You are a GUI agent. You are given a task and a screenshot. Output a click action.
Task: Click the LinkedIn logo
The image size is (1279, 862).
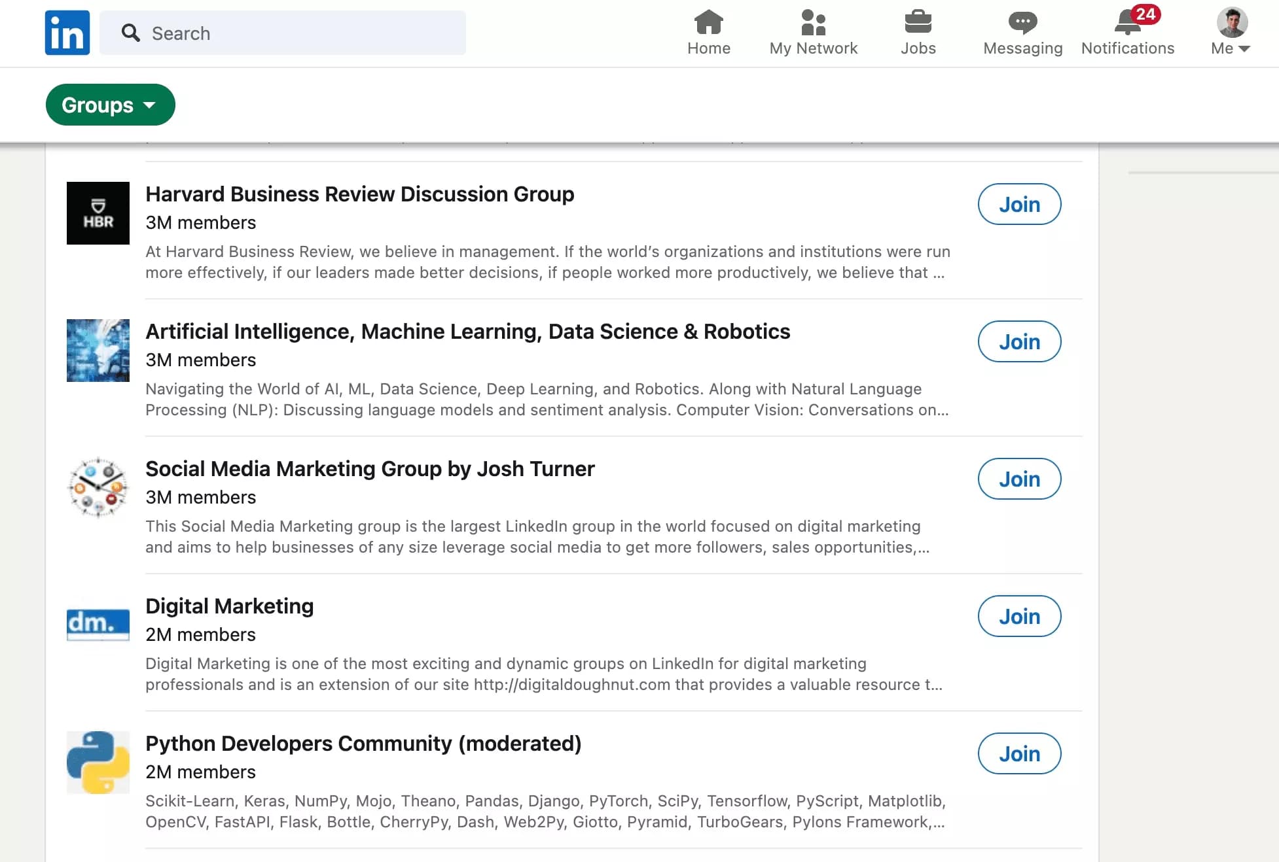tap(67, 32)
